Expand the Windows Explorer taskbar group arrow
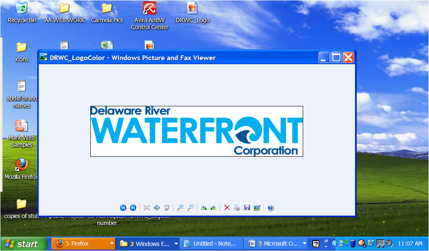This screenshot has width=429, height=251. click(x=176, y=243)
